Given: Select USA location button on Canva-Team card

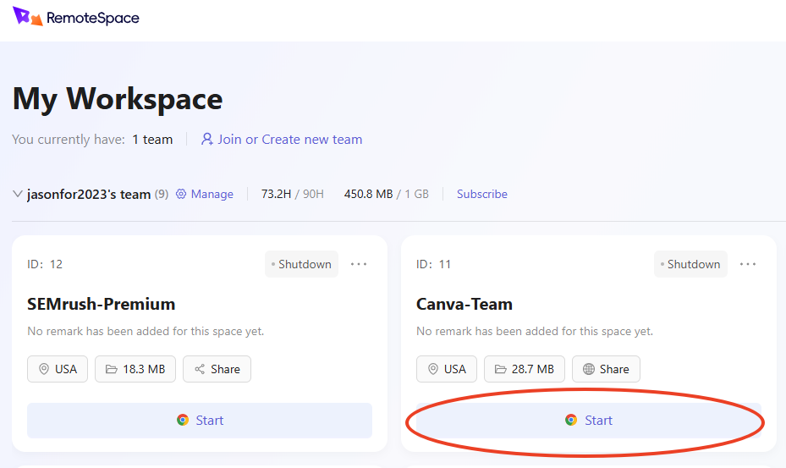Looking at the screenshot, I should pyautogui.click(x=447, y=369).
